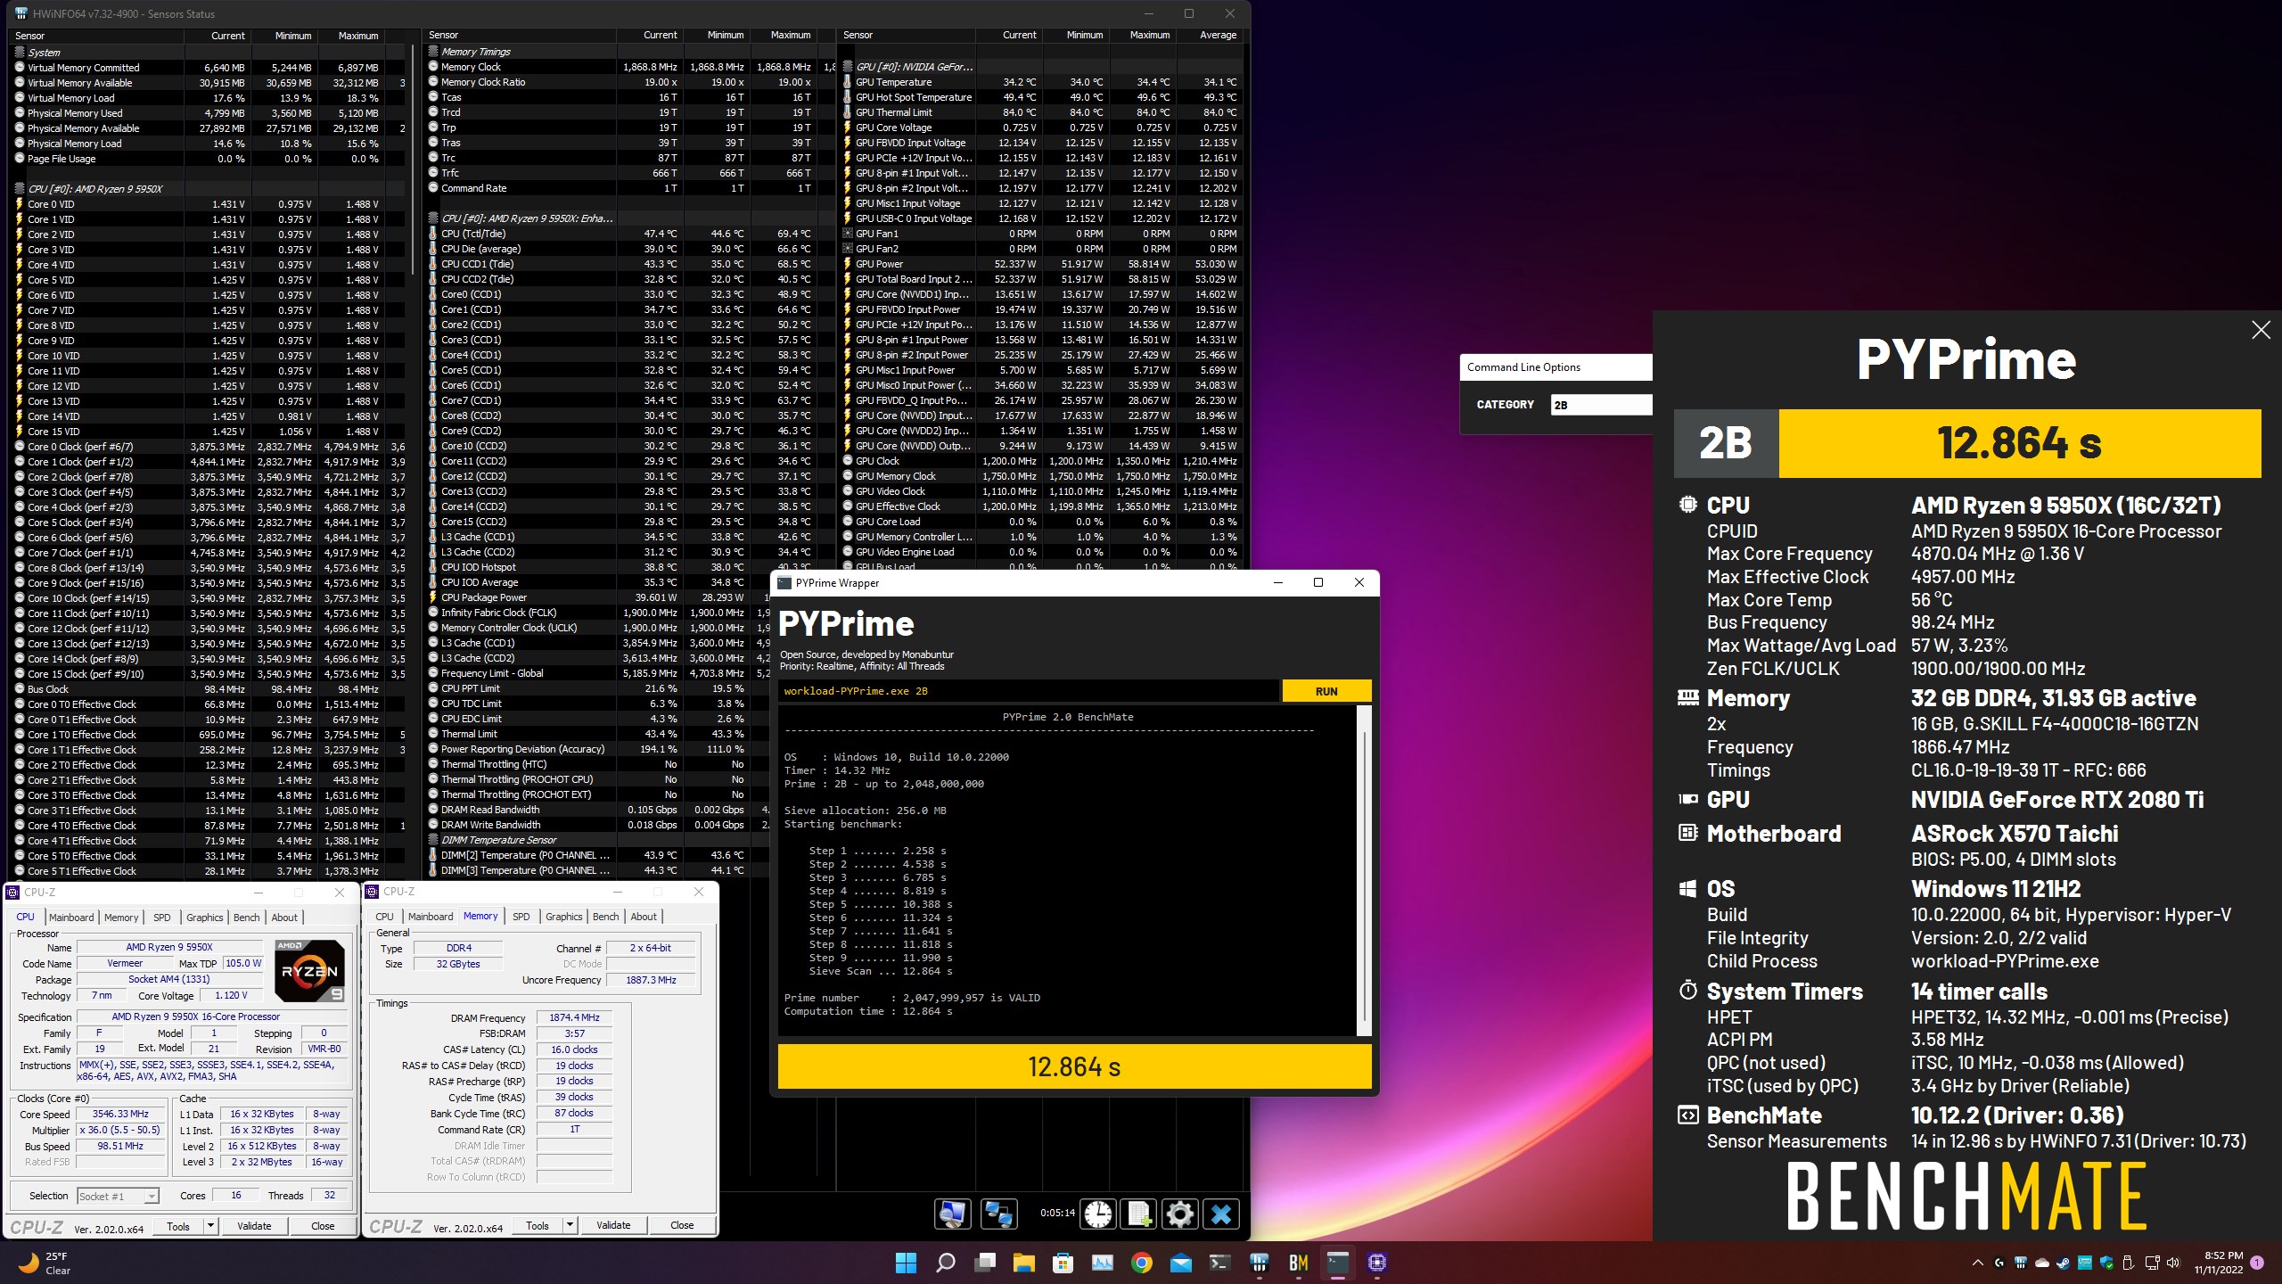
Task: Open the performance graph taskbar app
Action: tap(1102, 1262)
